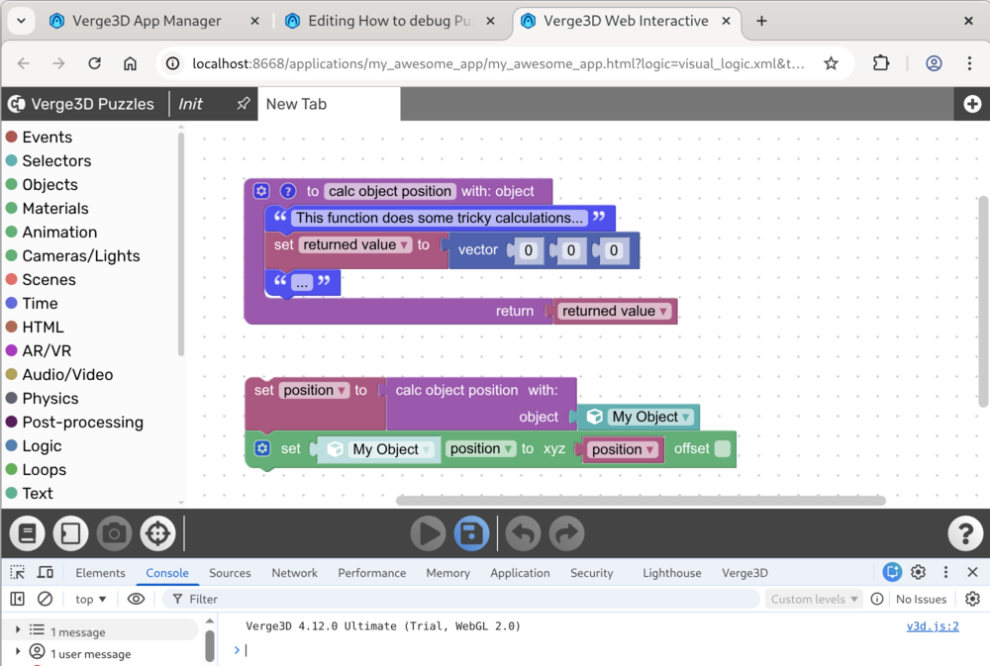This screenshot has height=666, width=990.
Task: Expand the '1 user message' tree item
Action: pos(18,653)
